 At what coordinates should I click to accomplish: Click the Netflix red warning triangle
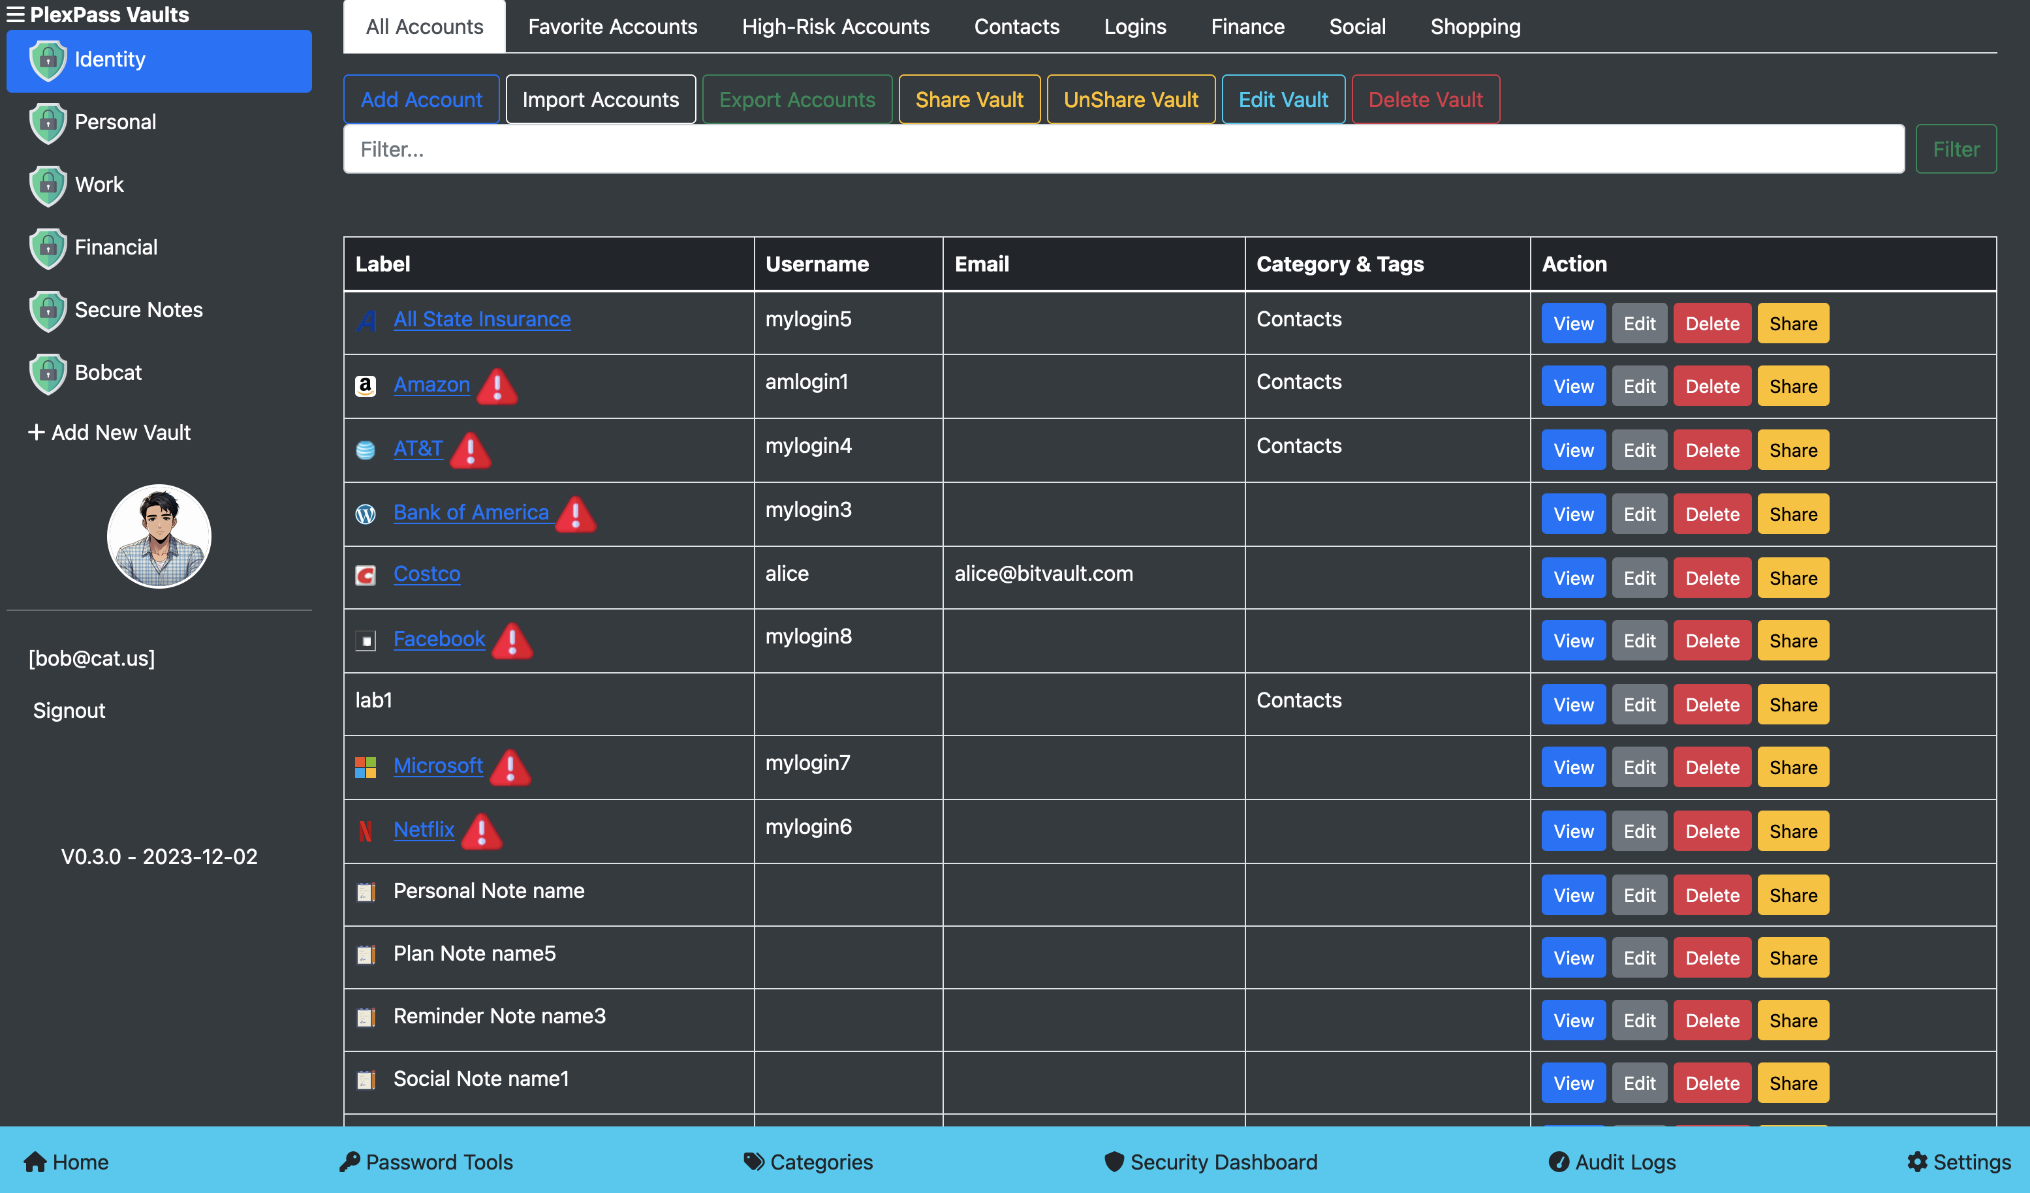tap(482, 831)
